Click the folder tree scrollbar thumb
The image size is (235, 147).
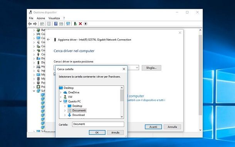(x=122, y=95)
